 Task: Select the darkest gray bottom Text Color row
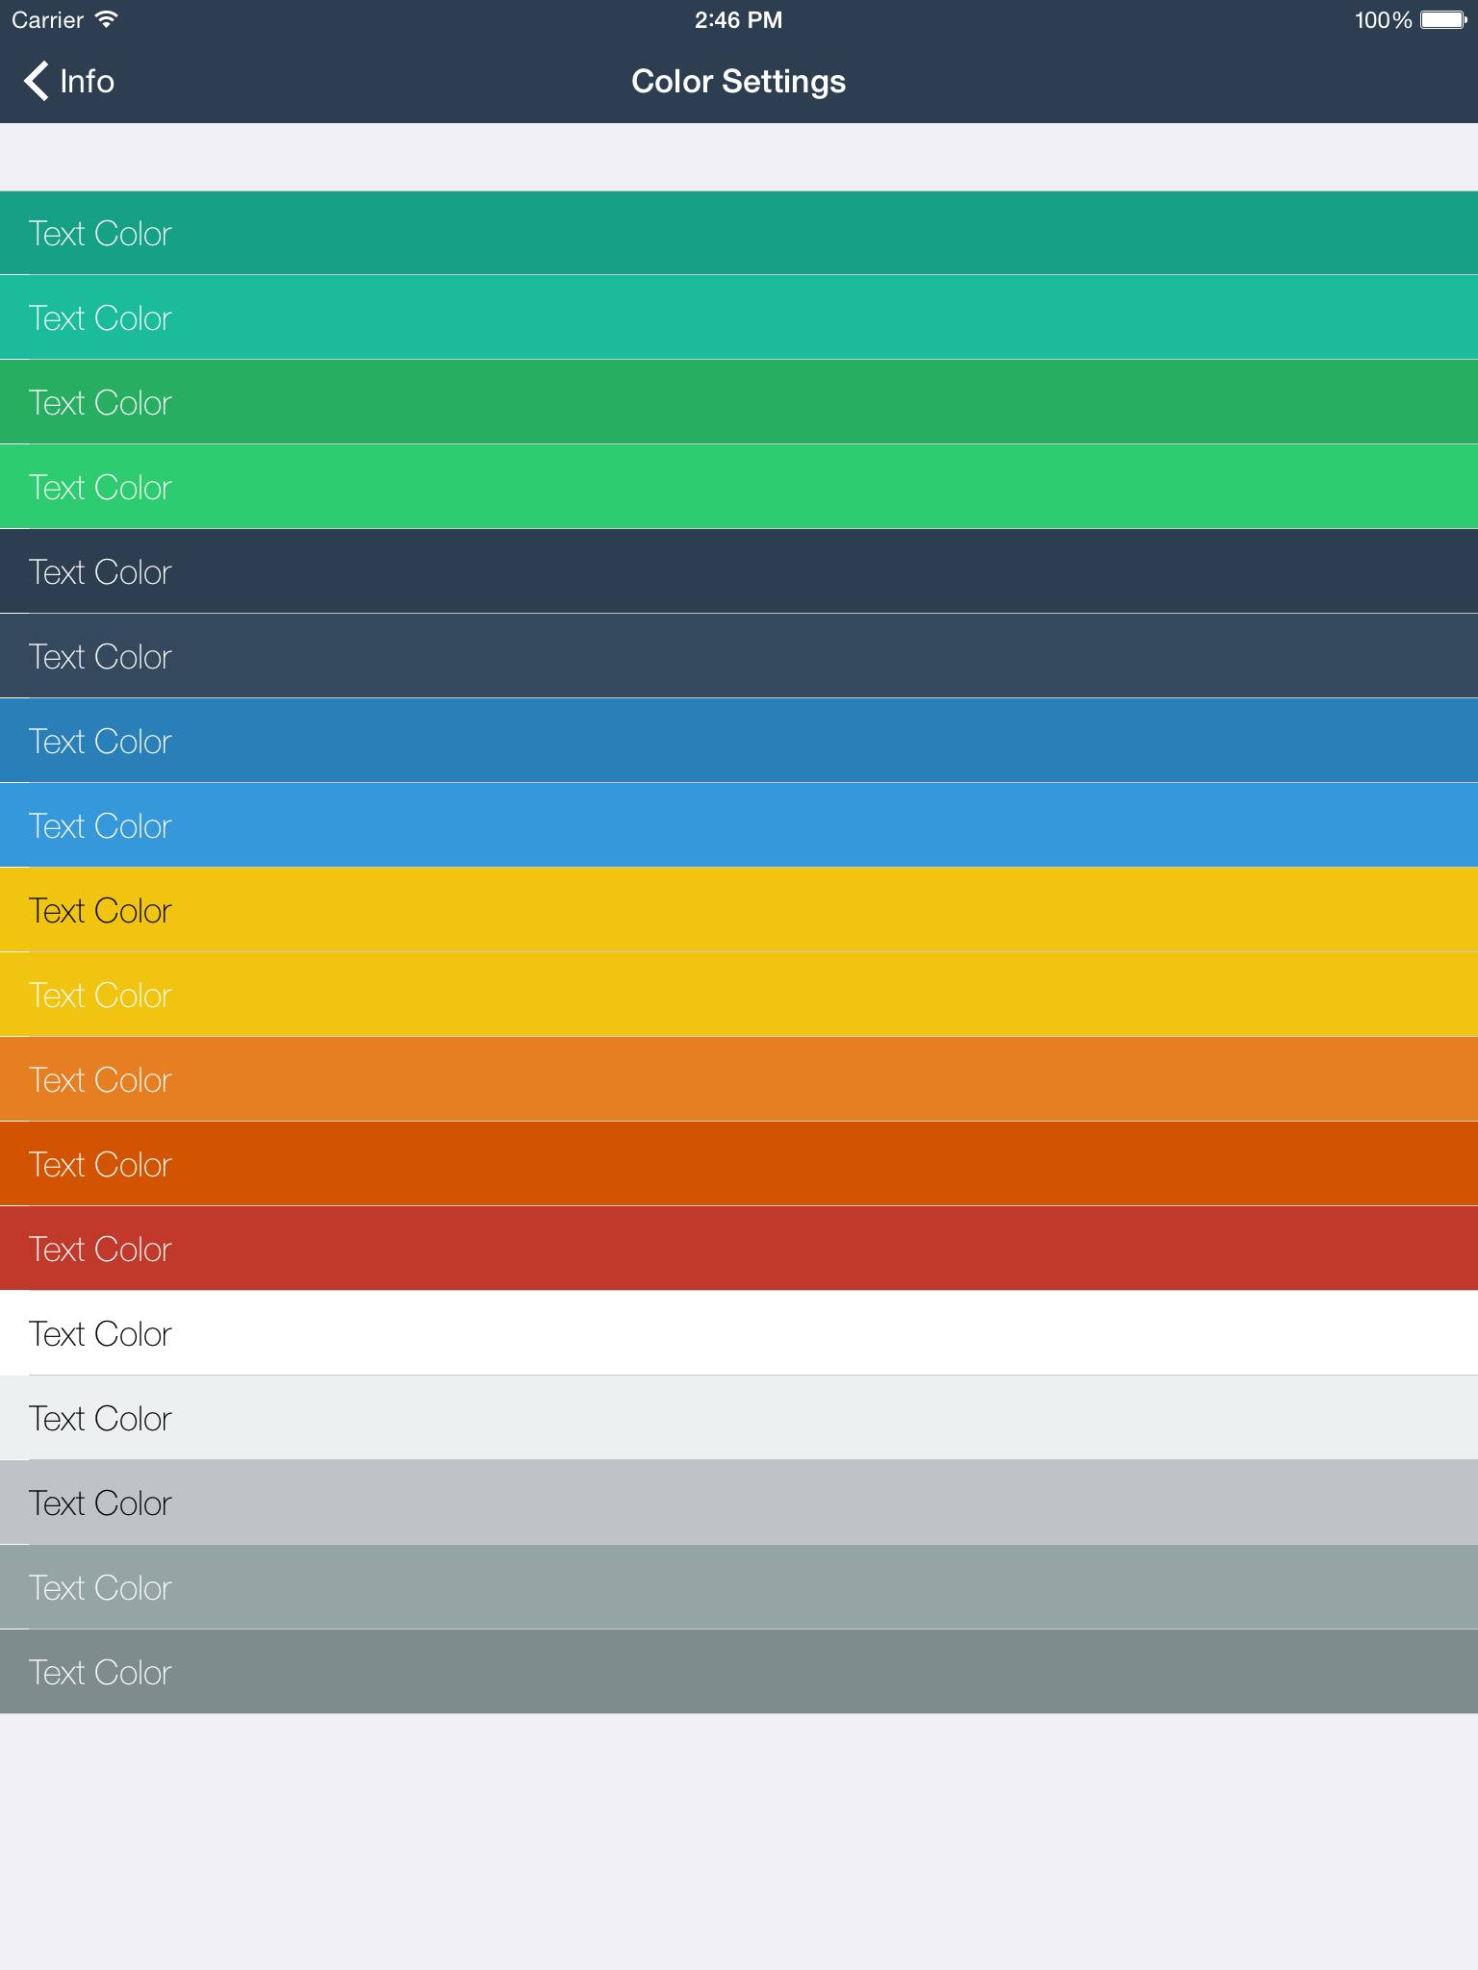point(739,1672)
